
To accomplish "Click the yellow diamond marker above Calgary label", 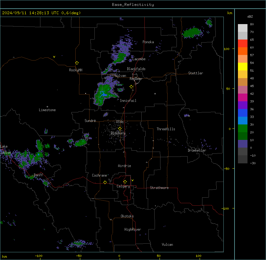I will tap(125, 182).
